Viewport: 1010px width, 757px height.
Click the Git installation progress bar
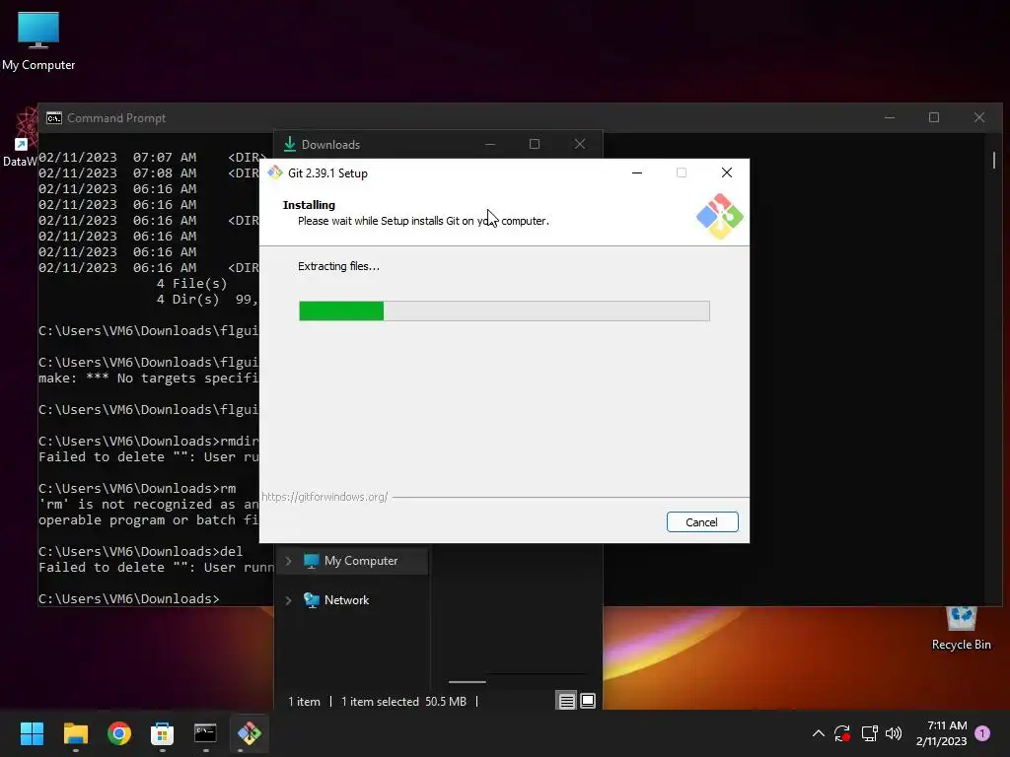pos(504,310)
